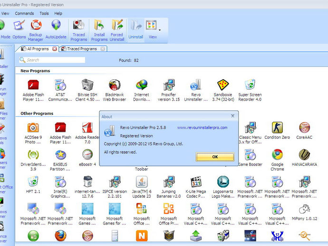Open the Help menu
The image size is (328, 246).
pyautogui.click(x=58, y=13)
